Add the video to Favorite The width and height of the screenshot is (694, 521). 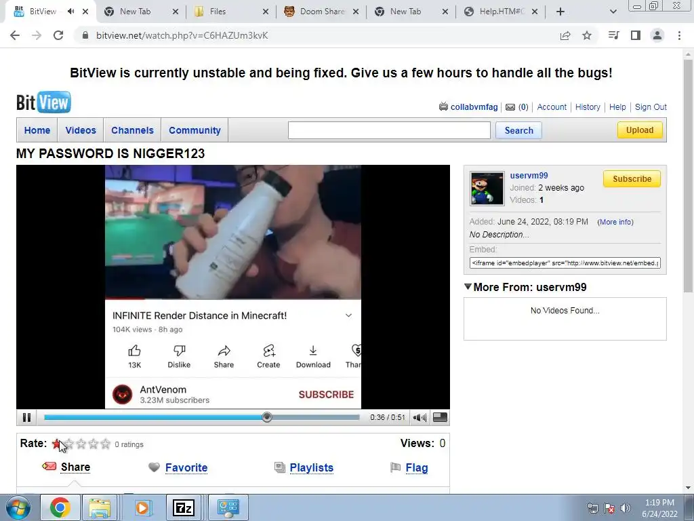186,467
